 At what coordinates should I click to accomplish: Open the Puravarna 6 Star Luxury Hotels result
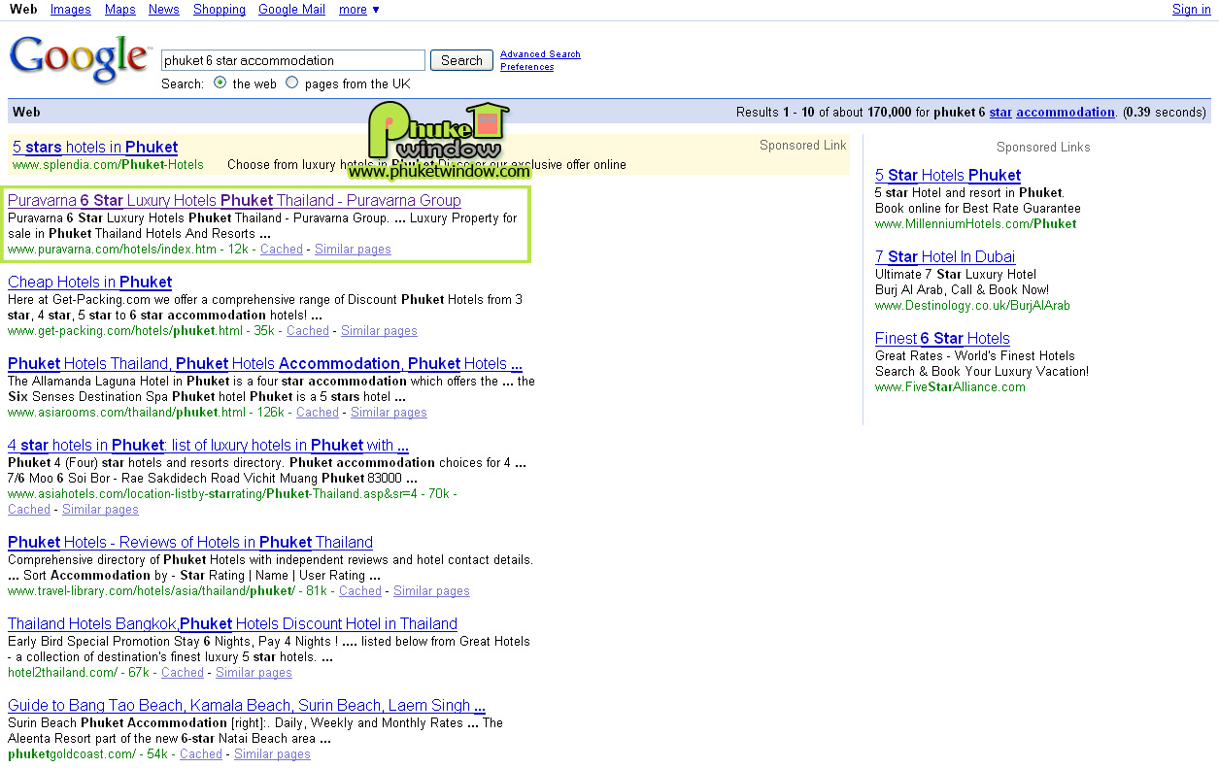pos(234,200)
